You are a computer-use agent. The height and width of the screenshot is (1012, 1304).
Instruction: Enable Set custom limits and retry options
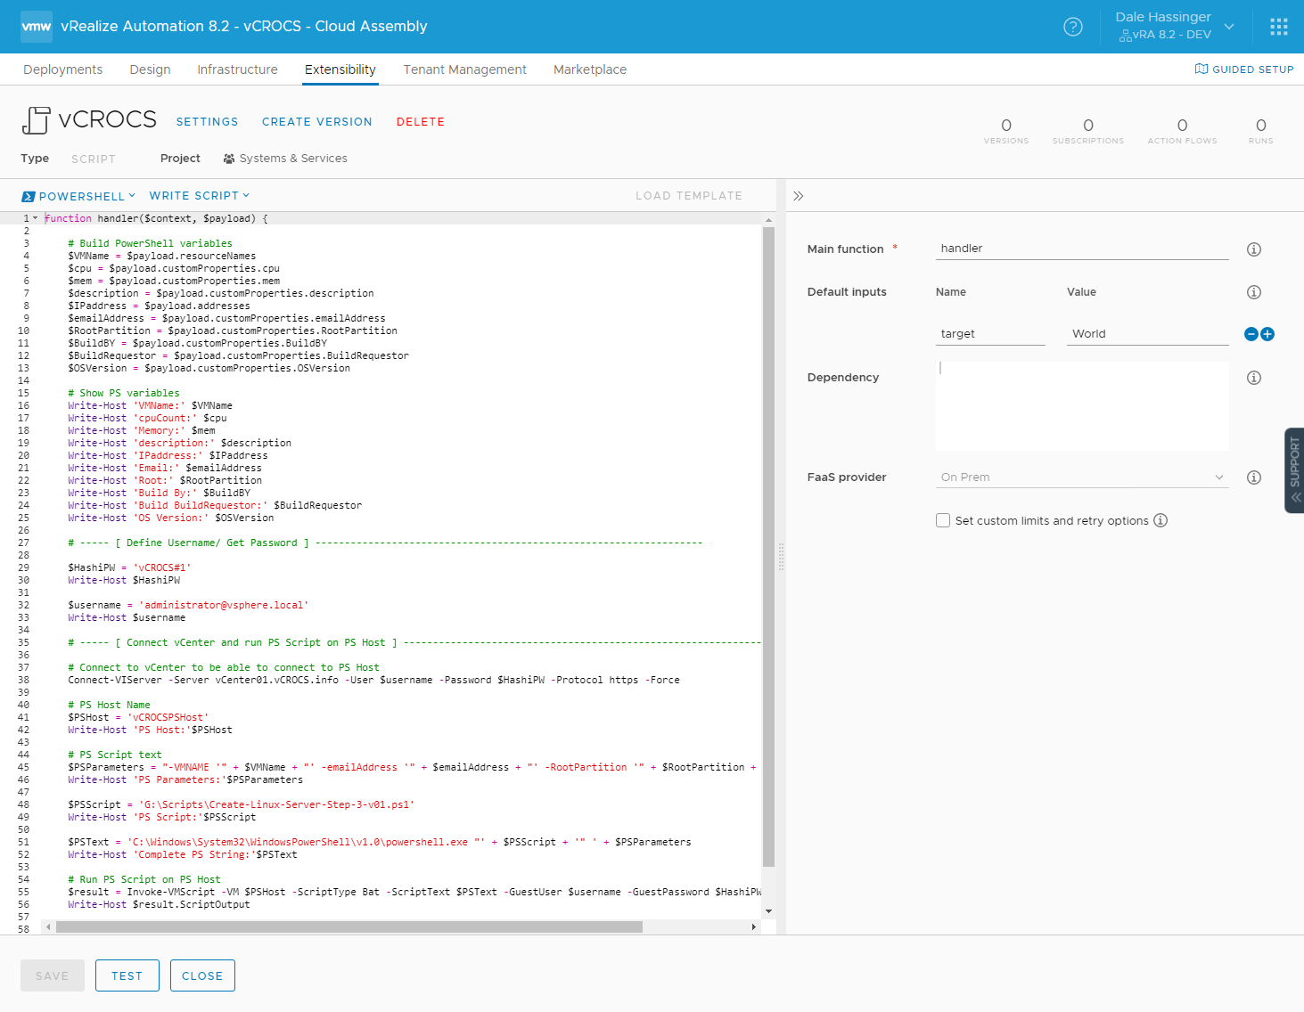click(x=943, y=520)
